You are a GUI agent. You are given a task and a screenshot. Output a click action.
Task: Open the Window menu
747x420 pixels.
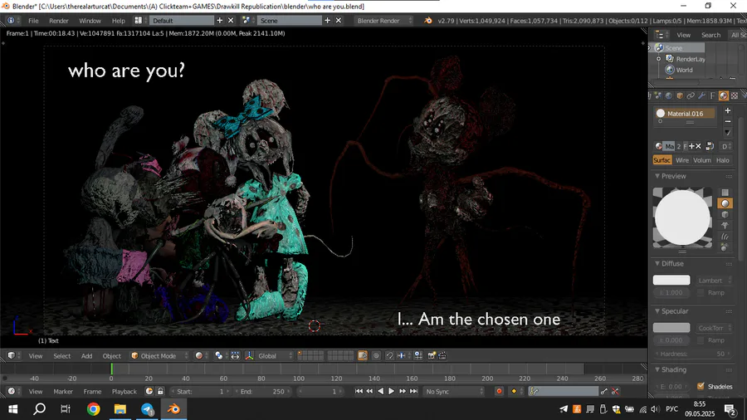(x=90, y=21)
